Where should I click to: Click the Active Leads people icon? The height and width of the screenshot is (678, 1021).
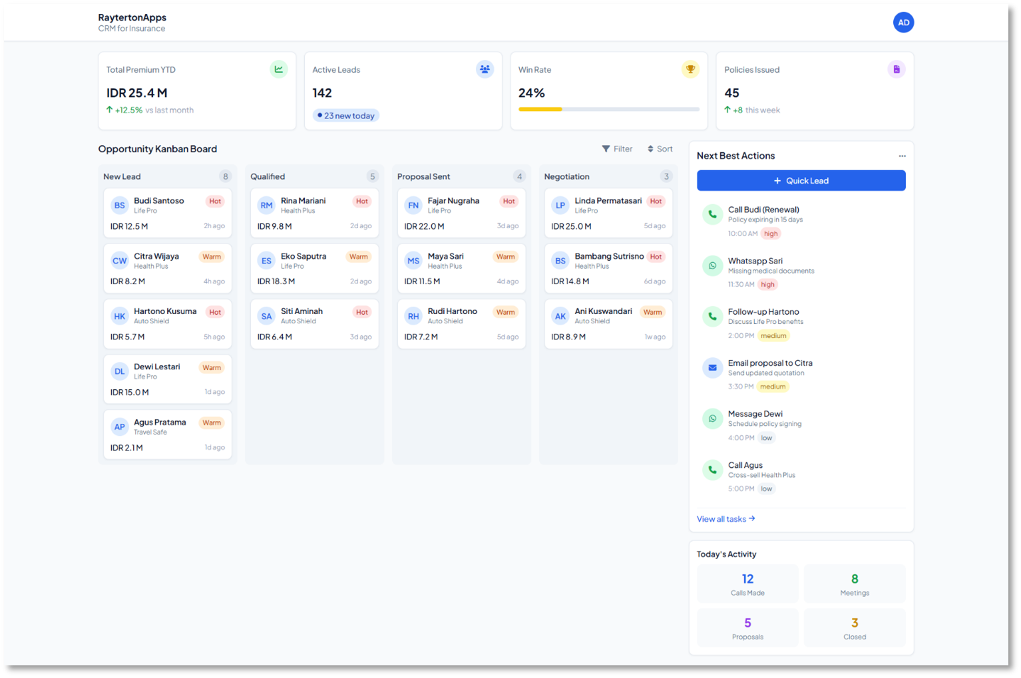pos(485,69)
